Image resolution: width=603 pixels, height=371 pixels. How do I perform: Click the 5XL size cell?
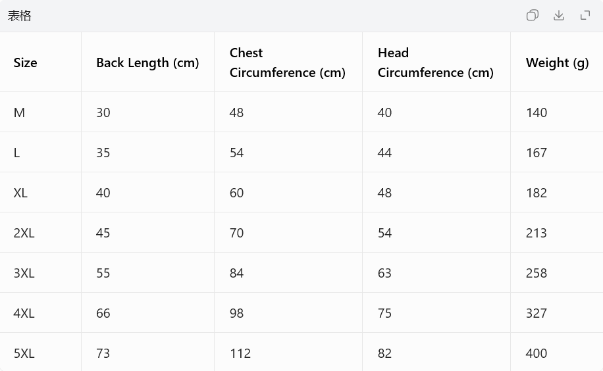pos(24,353)
